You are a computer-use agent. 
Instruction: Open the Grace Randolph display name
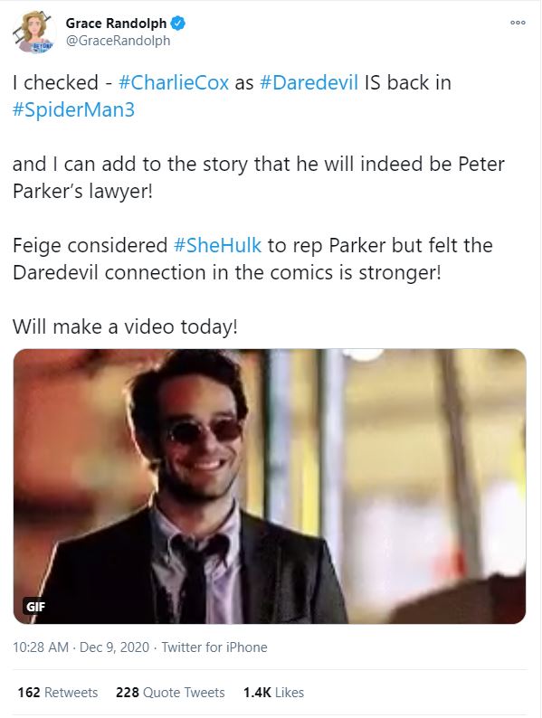116,23
